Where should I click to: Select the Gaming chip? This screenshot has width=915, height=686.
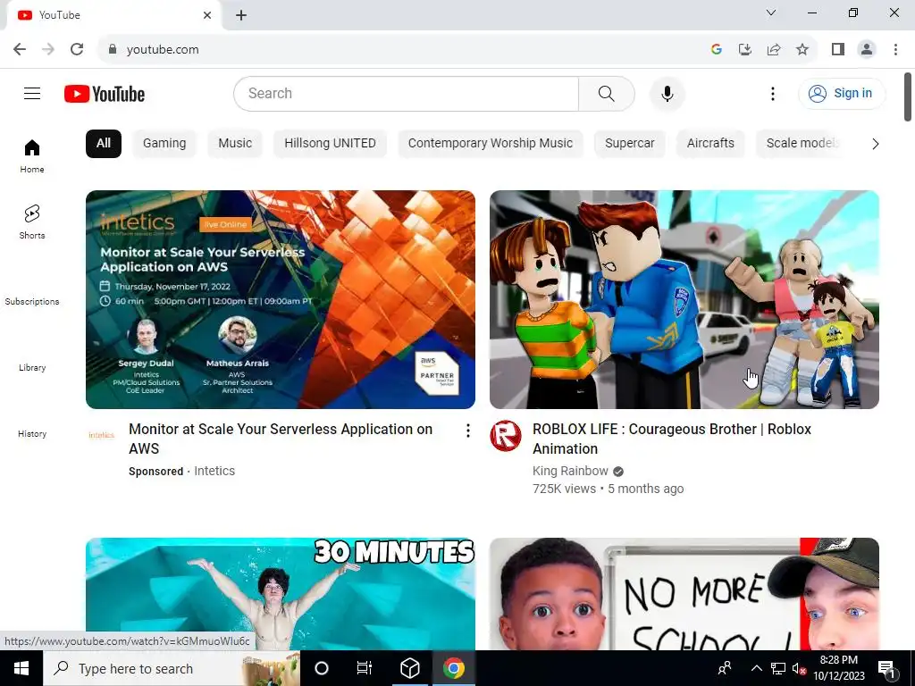(x=164, y=144)
